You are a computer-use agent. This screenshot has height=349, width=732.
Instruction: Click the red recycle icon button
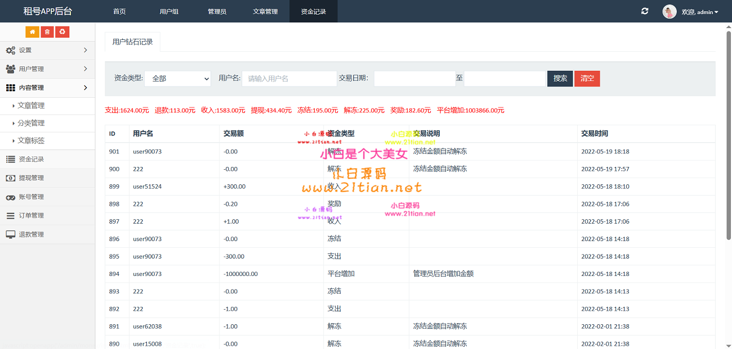pyautogui.click(x=62, y=32)
